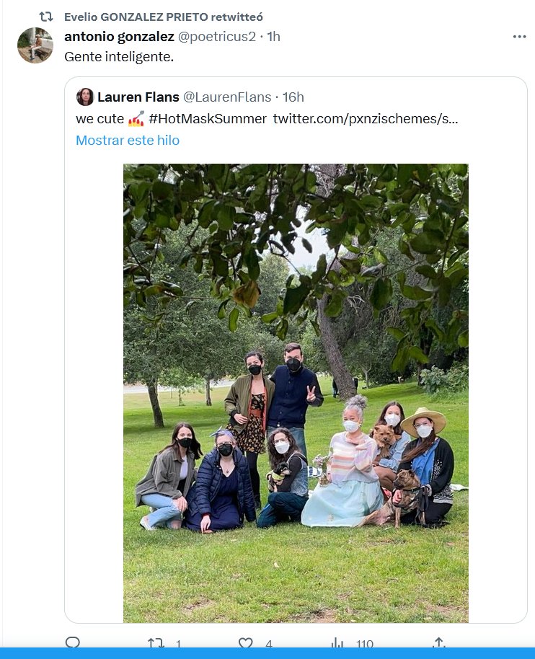Click the retweet arrows icon beside Evelio
535x659 pixels.
[x=45, y=16]
